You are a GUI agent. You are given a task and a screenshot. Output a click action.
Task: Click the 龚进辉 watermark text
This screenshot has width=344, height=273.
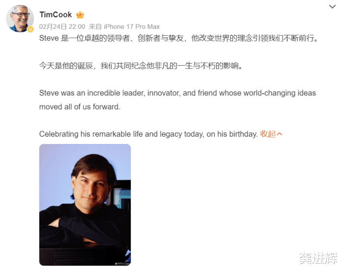(318, 258)
